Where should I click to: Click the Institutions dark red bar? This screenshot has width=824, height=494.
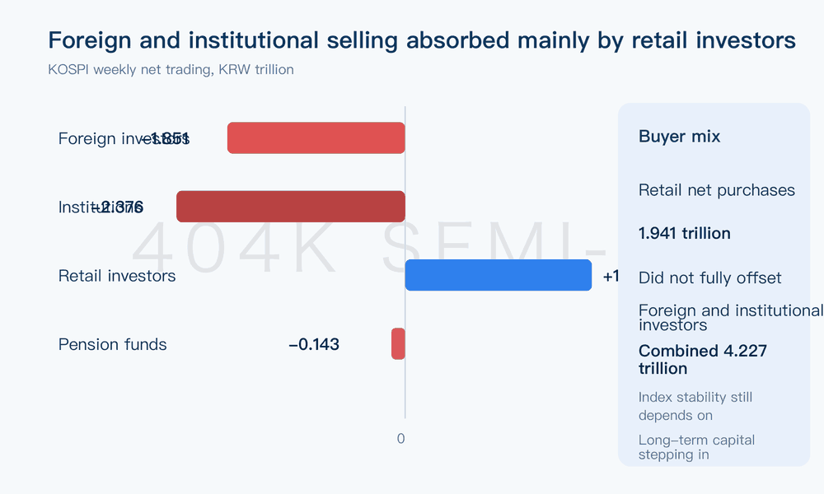291,207
